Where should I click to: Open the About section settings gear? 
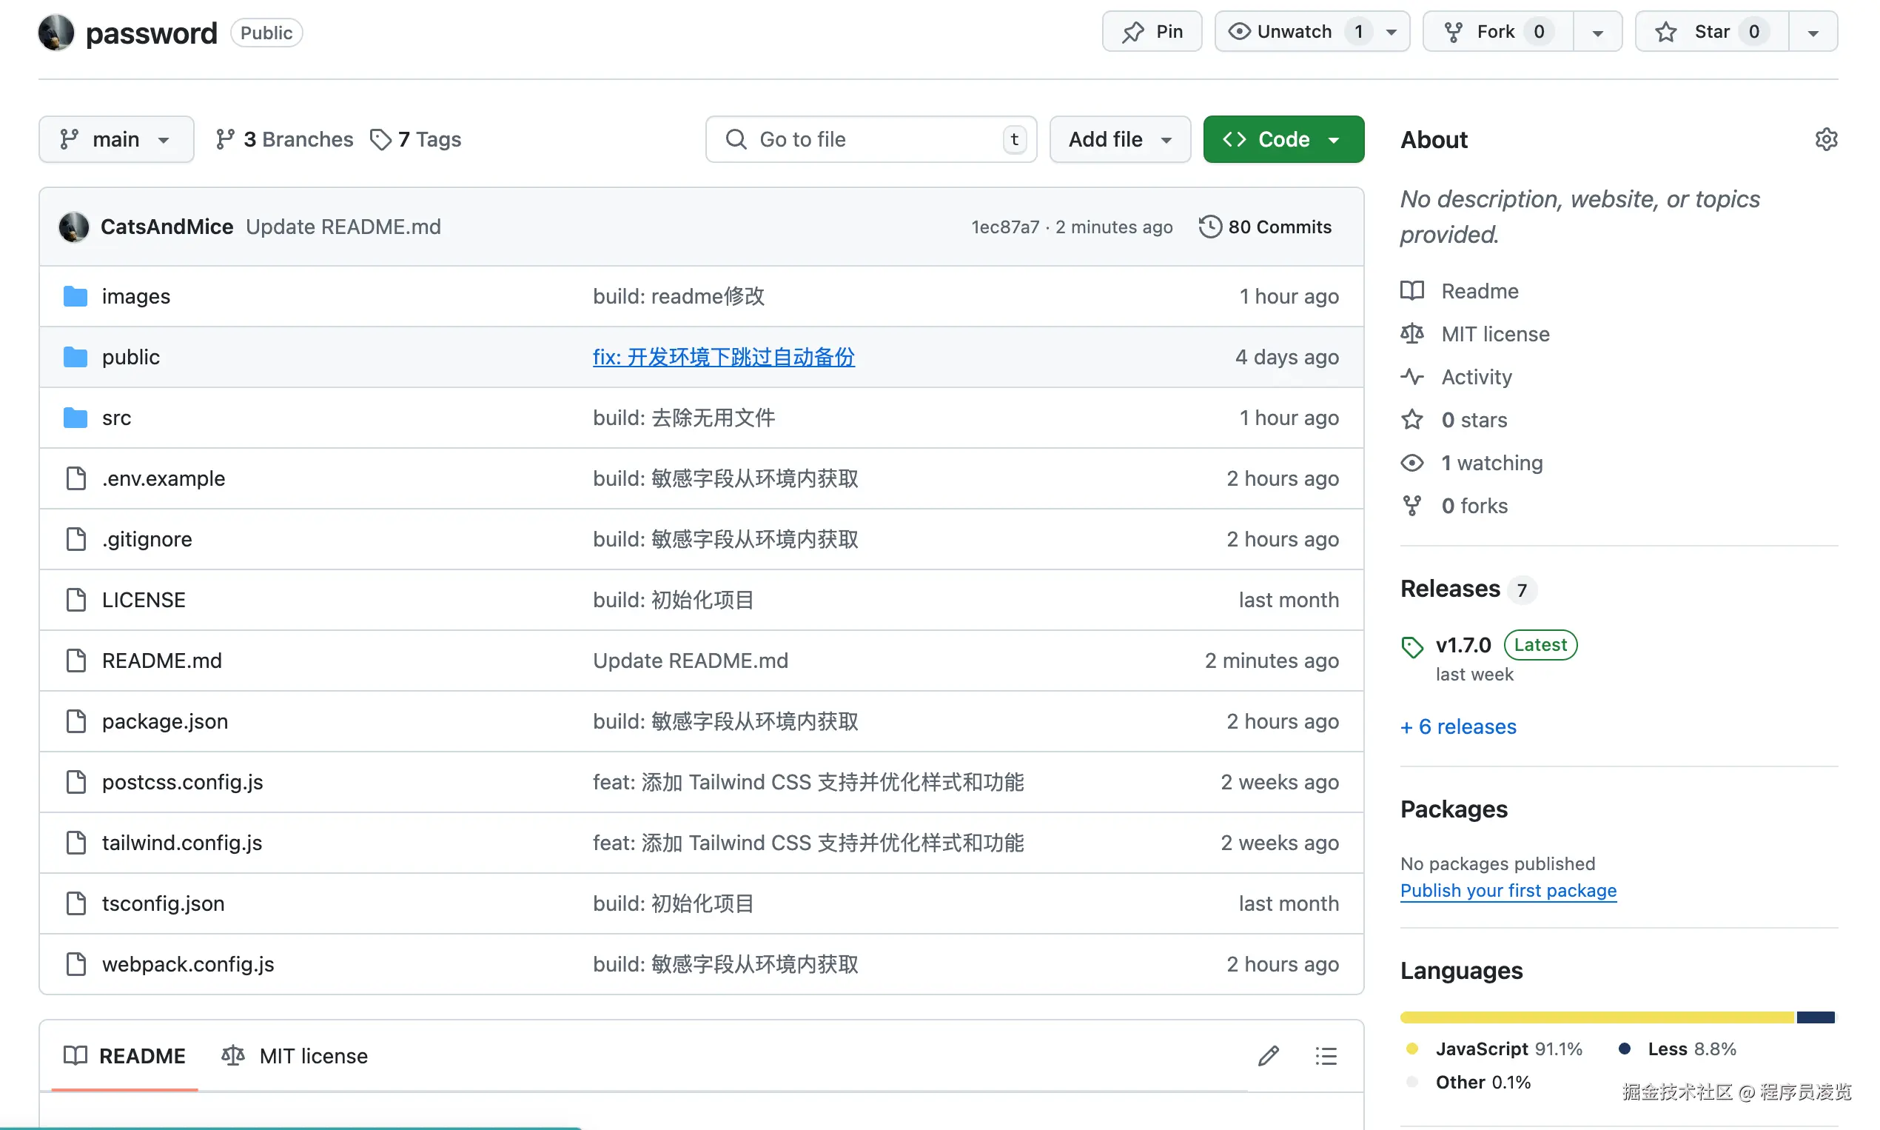click(1826, 138)
